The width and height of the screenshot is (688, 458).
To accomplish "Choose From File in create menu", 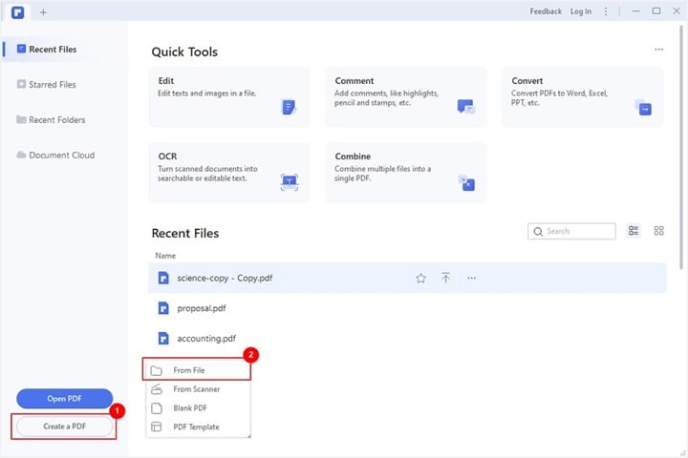I will [198, 369].
